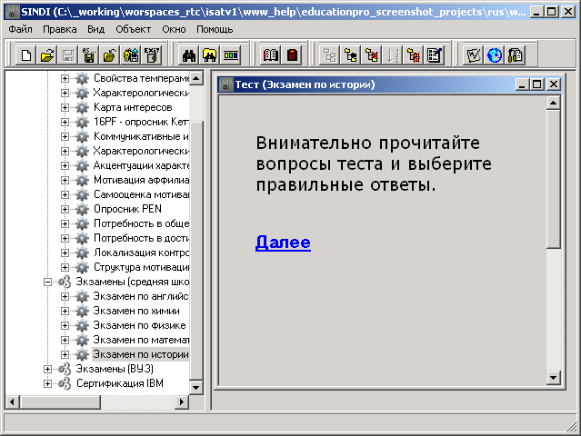Expand the Сертификация IBM tree node

[48, 383]
